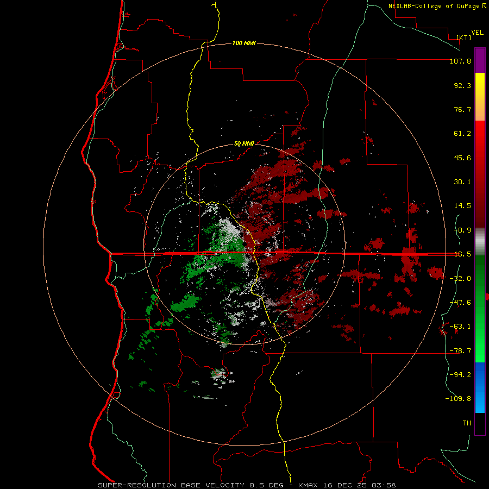Click the 50 NMI range ring label

[244, 144]
